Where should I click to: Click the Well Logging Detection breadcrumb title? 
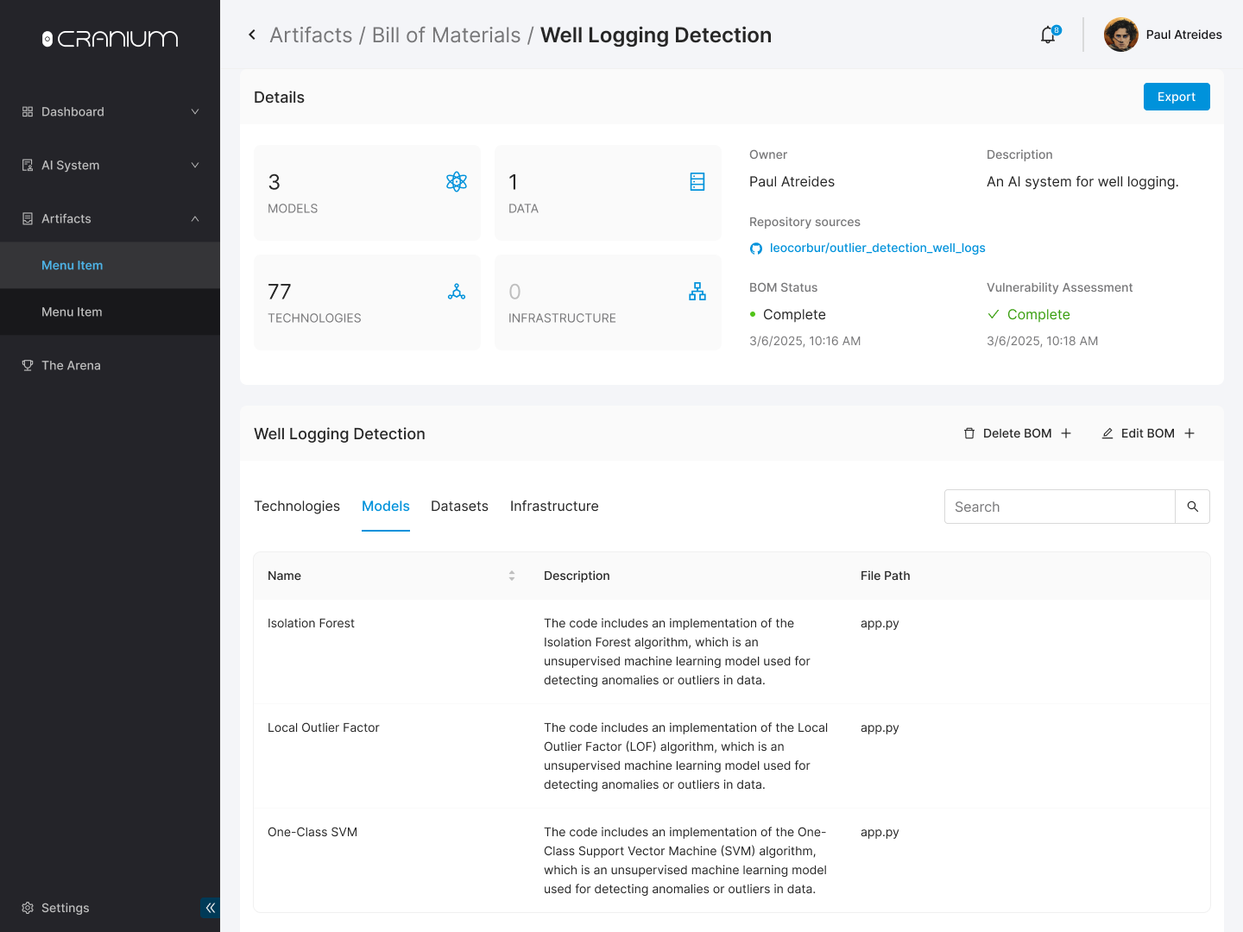(656, 35)
